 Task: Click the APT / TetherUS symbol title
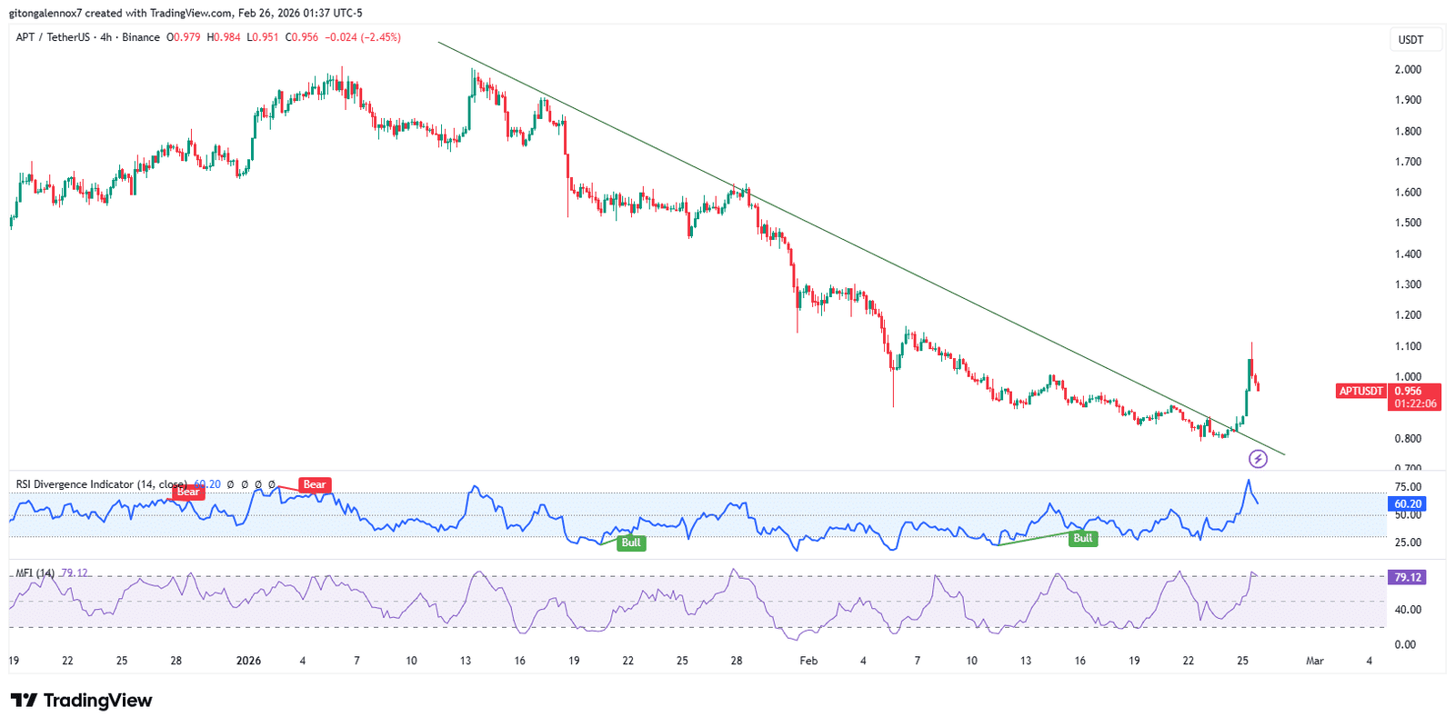[53, 37]
